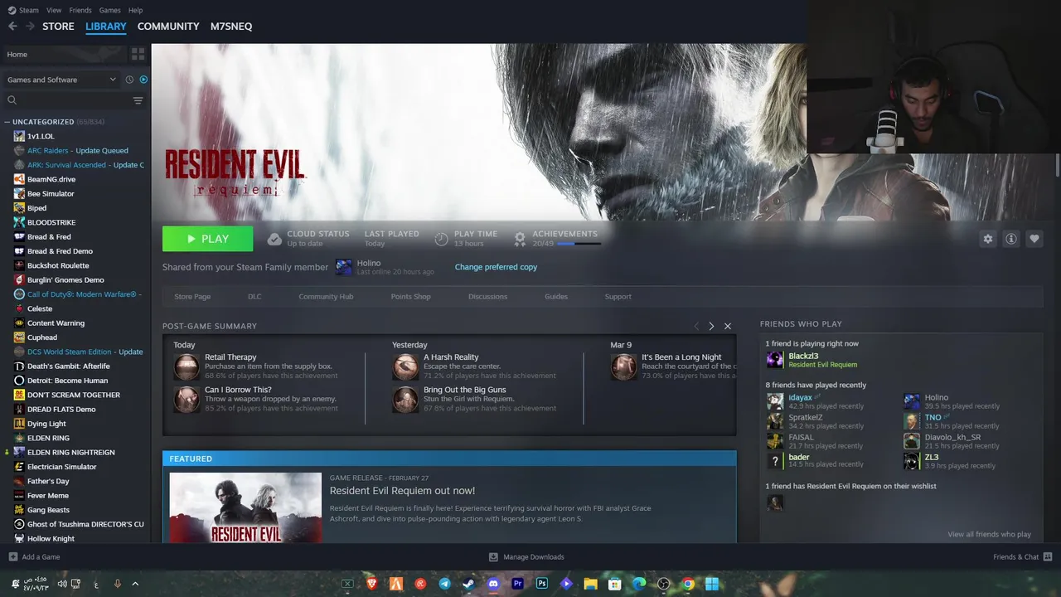1061x597 pixels.
Task: Open the Support tab
Action: coord(618,297)
